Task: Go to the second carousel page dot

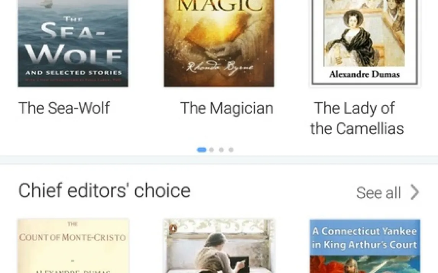Action: point(212,150)
